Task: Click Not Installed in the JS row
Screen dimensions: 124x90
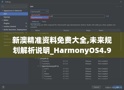Action: pyautogui.click(x=103, y=71)
